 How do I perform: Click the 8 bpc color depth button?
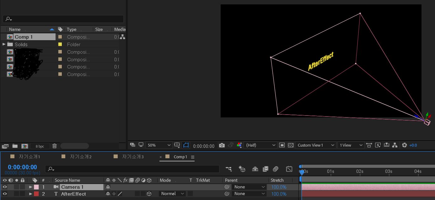point(40,146)
